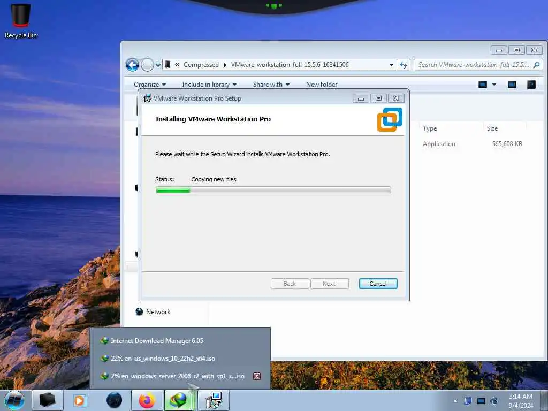Open the Organize menu
Screen dimensions: 548x411
tap(150, 85)
